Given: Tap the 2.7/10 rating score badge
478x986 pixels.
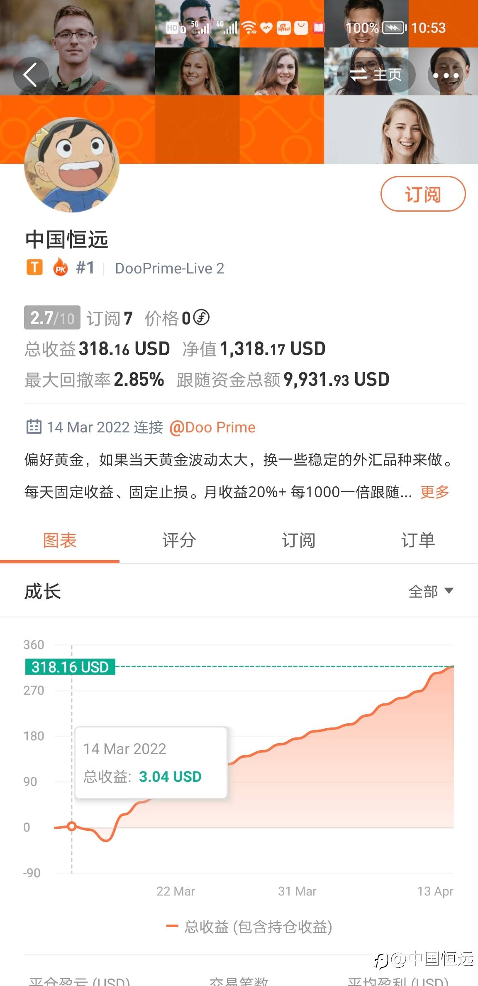Looking at the screenshot, I should coord(52,318).
